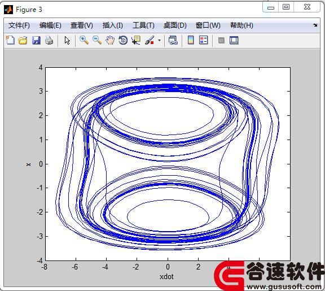Click the Link Plot icon
The height and width of the screenshot is (291, 325).
tap(173, 40)
